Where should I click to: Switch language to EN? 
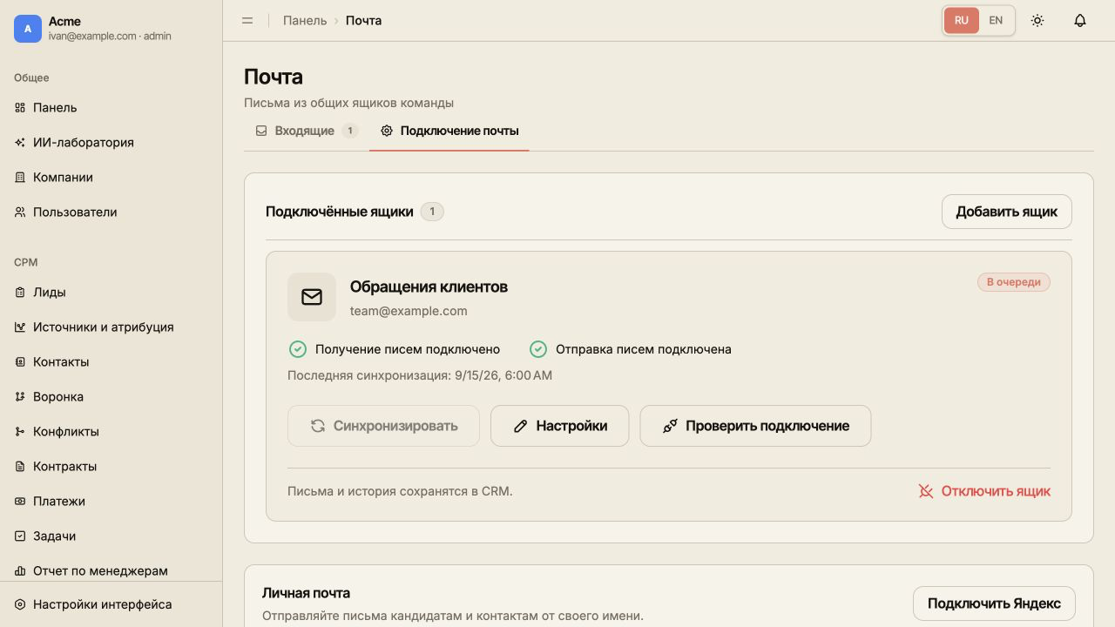click(x=996, y=20)
